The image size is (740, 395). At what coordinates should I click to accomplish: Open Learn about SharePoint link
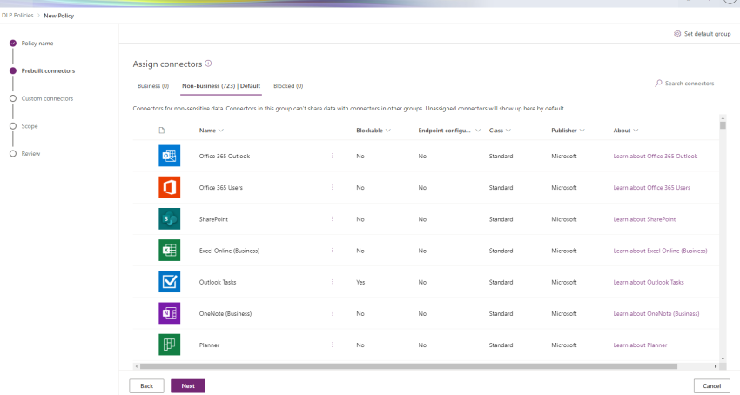pyautogui.click(x=644, y=219)
